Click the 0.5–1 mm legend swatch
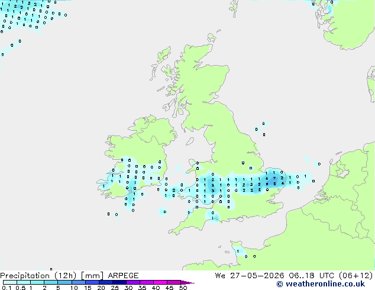 click(24, 282)
